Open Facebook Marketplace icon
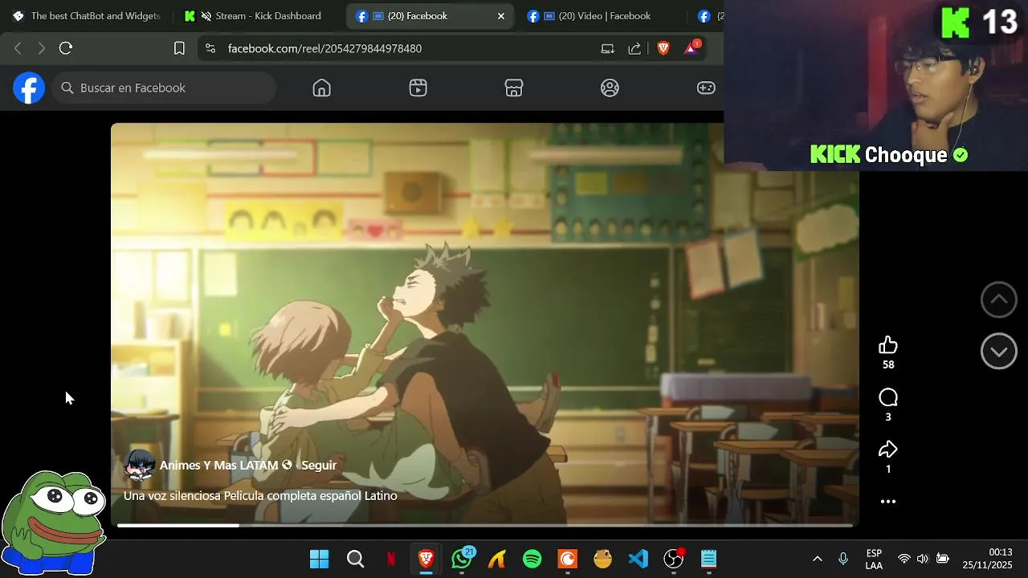1028x578 pixels. pyautogui.click(x=514, y=88)
